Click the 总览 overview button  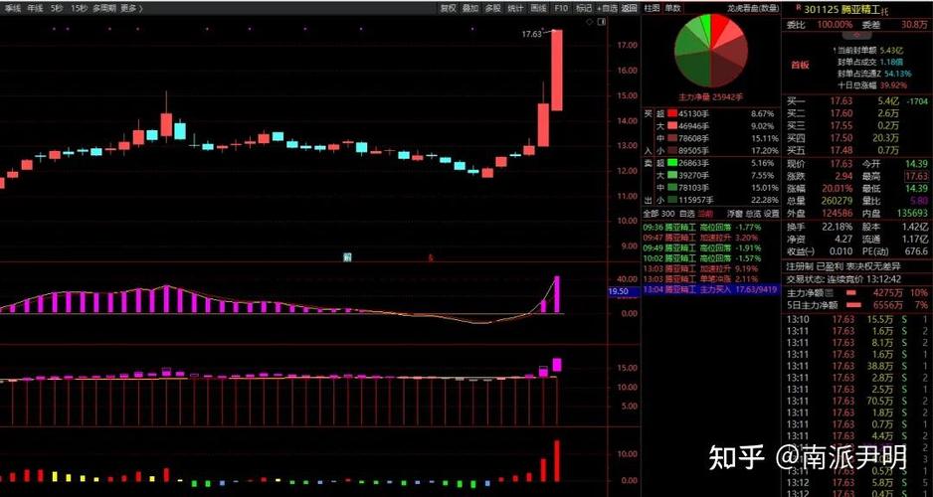753,214
